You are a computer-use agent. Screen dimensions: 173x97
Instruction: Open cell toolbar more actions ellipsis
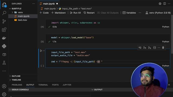pos(159,48)
